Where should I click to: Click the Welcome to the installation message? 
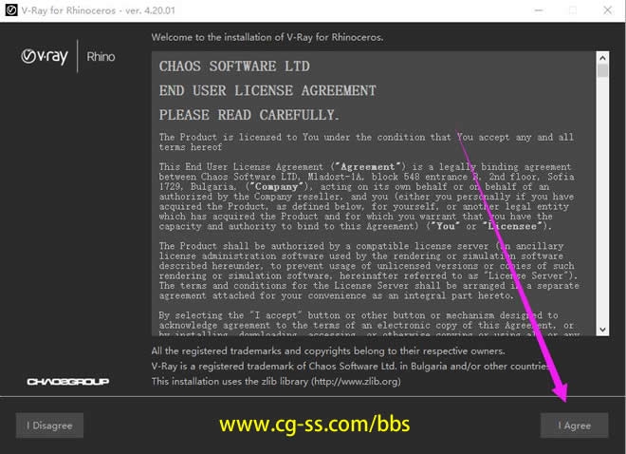(x=277, y=36)
